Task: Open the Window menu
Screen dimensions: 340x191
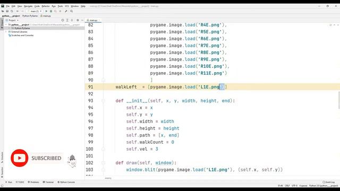Action: (75, 6)
